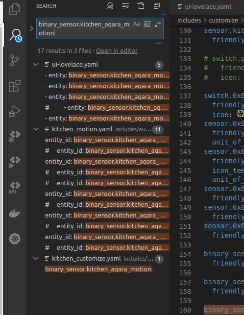Click '# switch.p' comment on line 133
Viewport: 244px width, 315px height.
(224, 59)
